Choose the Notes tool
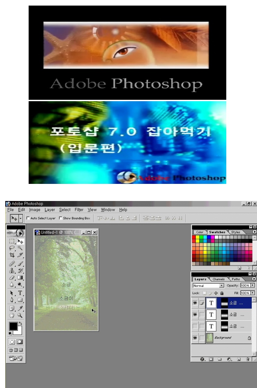The height and width of the screenshot is (388, 257). point(12,308)
